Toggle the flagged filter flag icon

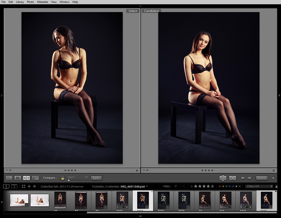pos(176,186)
